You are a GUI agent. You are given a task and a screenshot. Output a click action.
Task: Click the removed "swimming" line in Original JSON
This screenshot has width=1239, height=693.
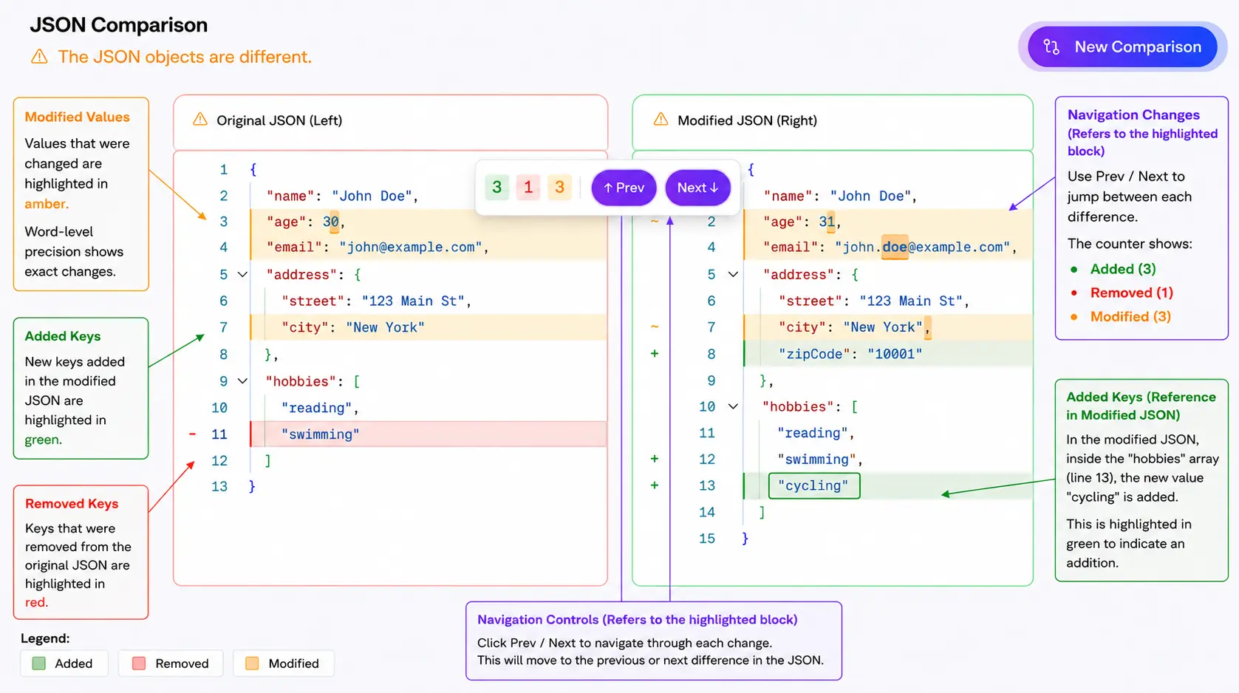429,434
